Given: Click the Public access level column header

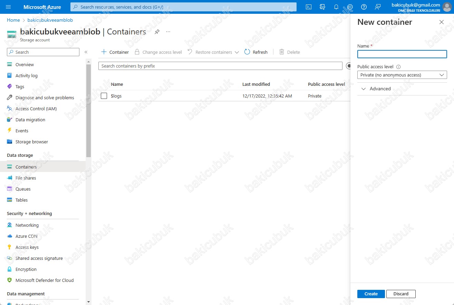Looking at the screenshot, I should [x=326, y=84].
